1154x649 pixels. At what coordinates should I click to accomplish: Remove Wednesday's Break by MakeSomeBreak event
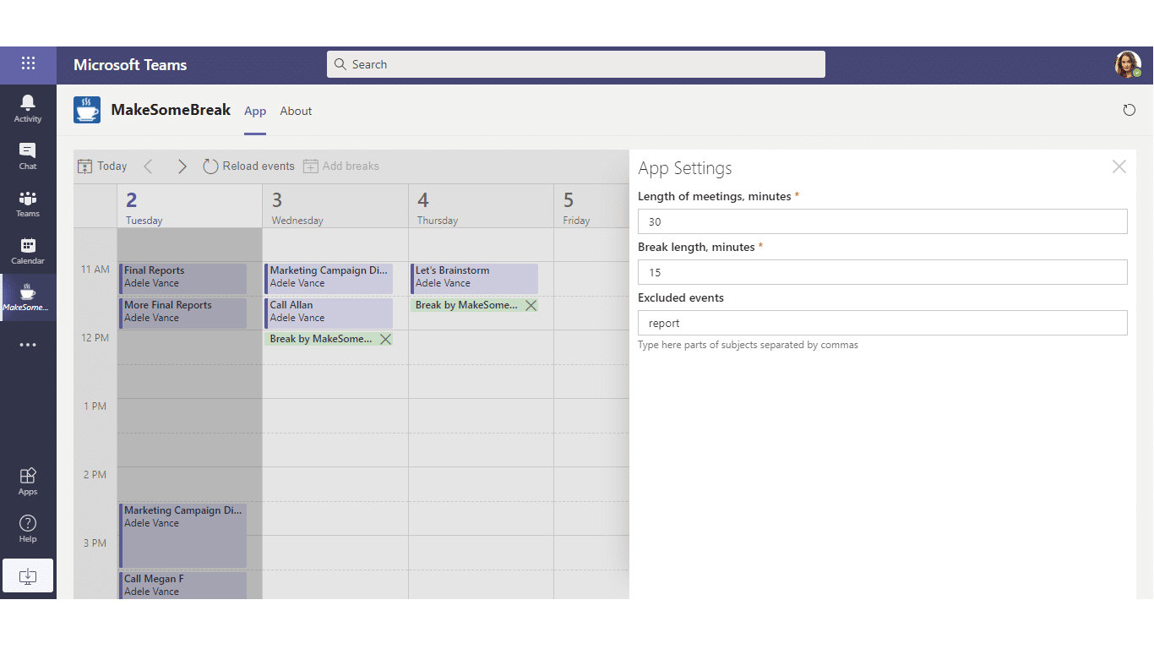click(x=385, y=339)
